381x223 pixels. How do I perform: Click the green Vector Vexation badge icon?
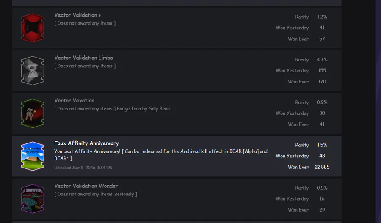click(33, 113)
